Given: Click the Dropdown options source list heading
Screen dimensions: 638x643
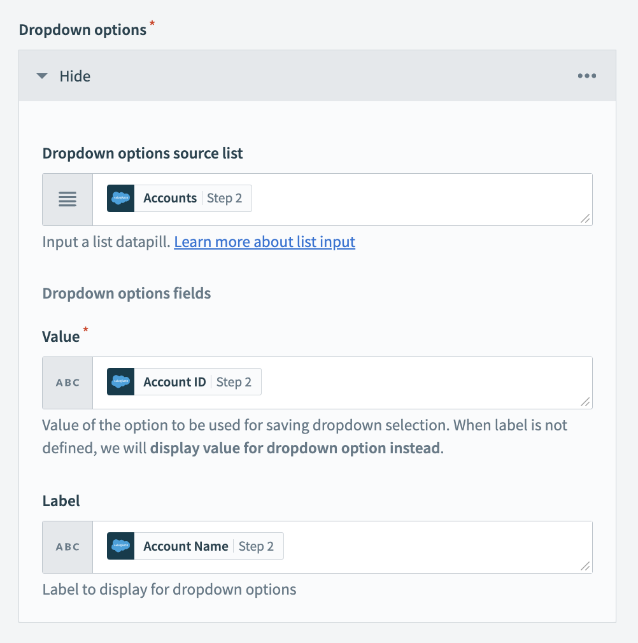Looking at the screenshot, I should 143,153.
